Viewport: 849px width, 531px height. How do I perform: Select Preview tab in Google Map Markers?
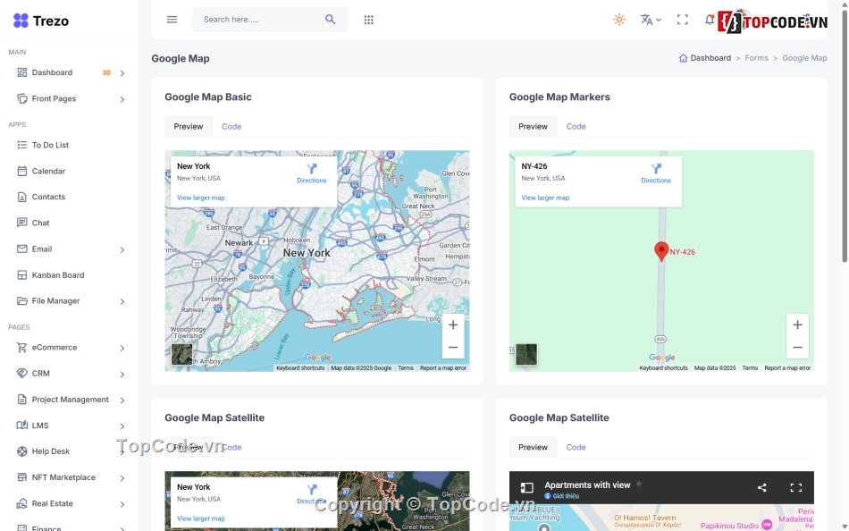tap(533, 126)
